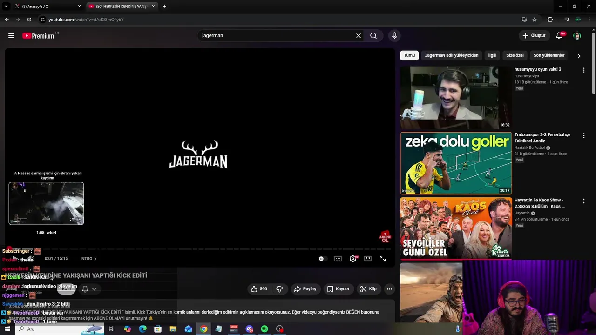Viewport: 596px width, 335px height.
Task: Open husamyuyu oyun vakti 3 thumbnail
Action: coord(456,98)
